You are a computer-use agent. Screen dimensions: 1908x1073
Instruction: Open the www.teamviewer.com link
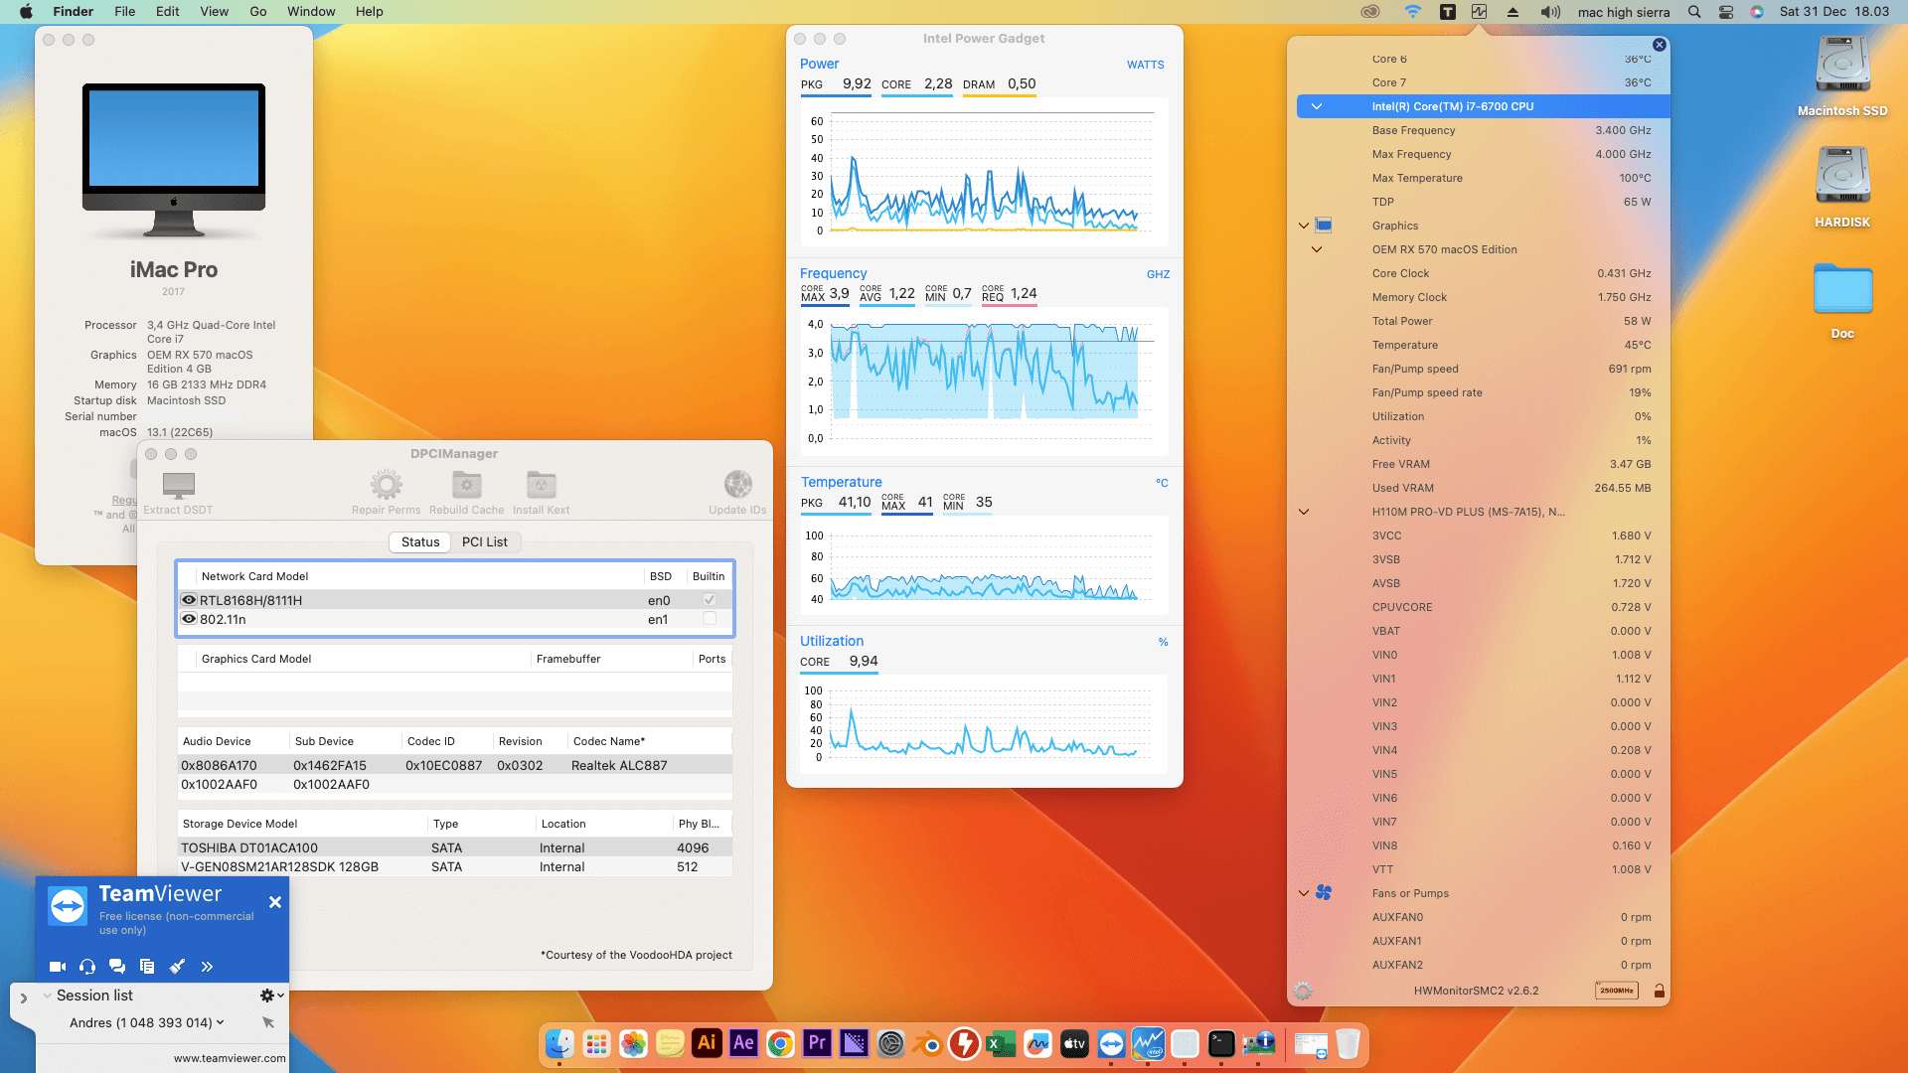(x=230, y=1058)
